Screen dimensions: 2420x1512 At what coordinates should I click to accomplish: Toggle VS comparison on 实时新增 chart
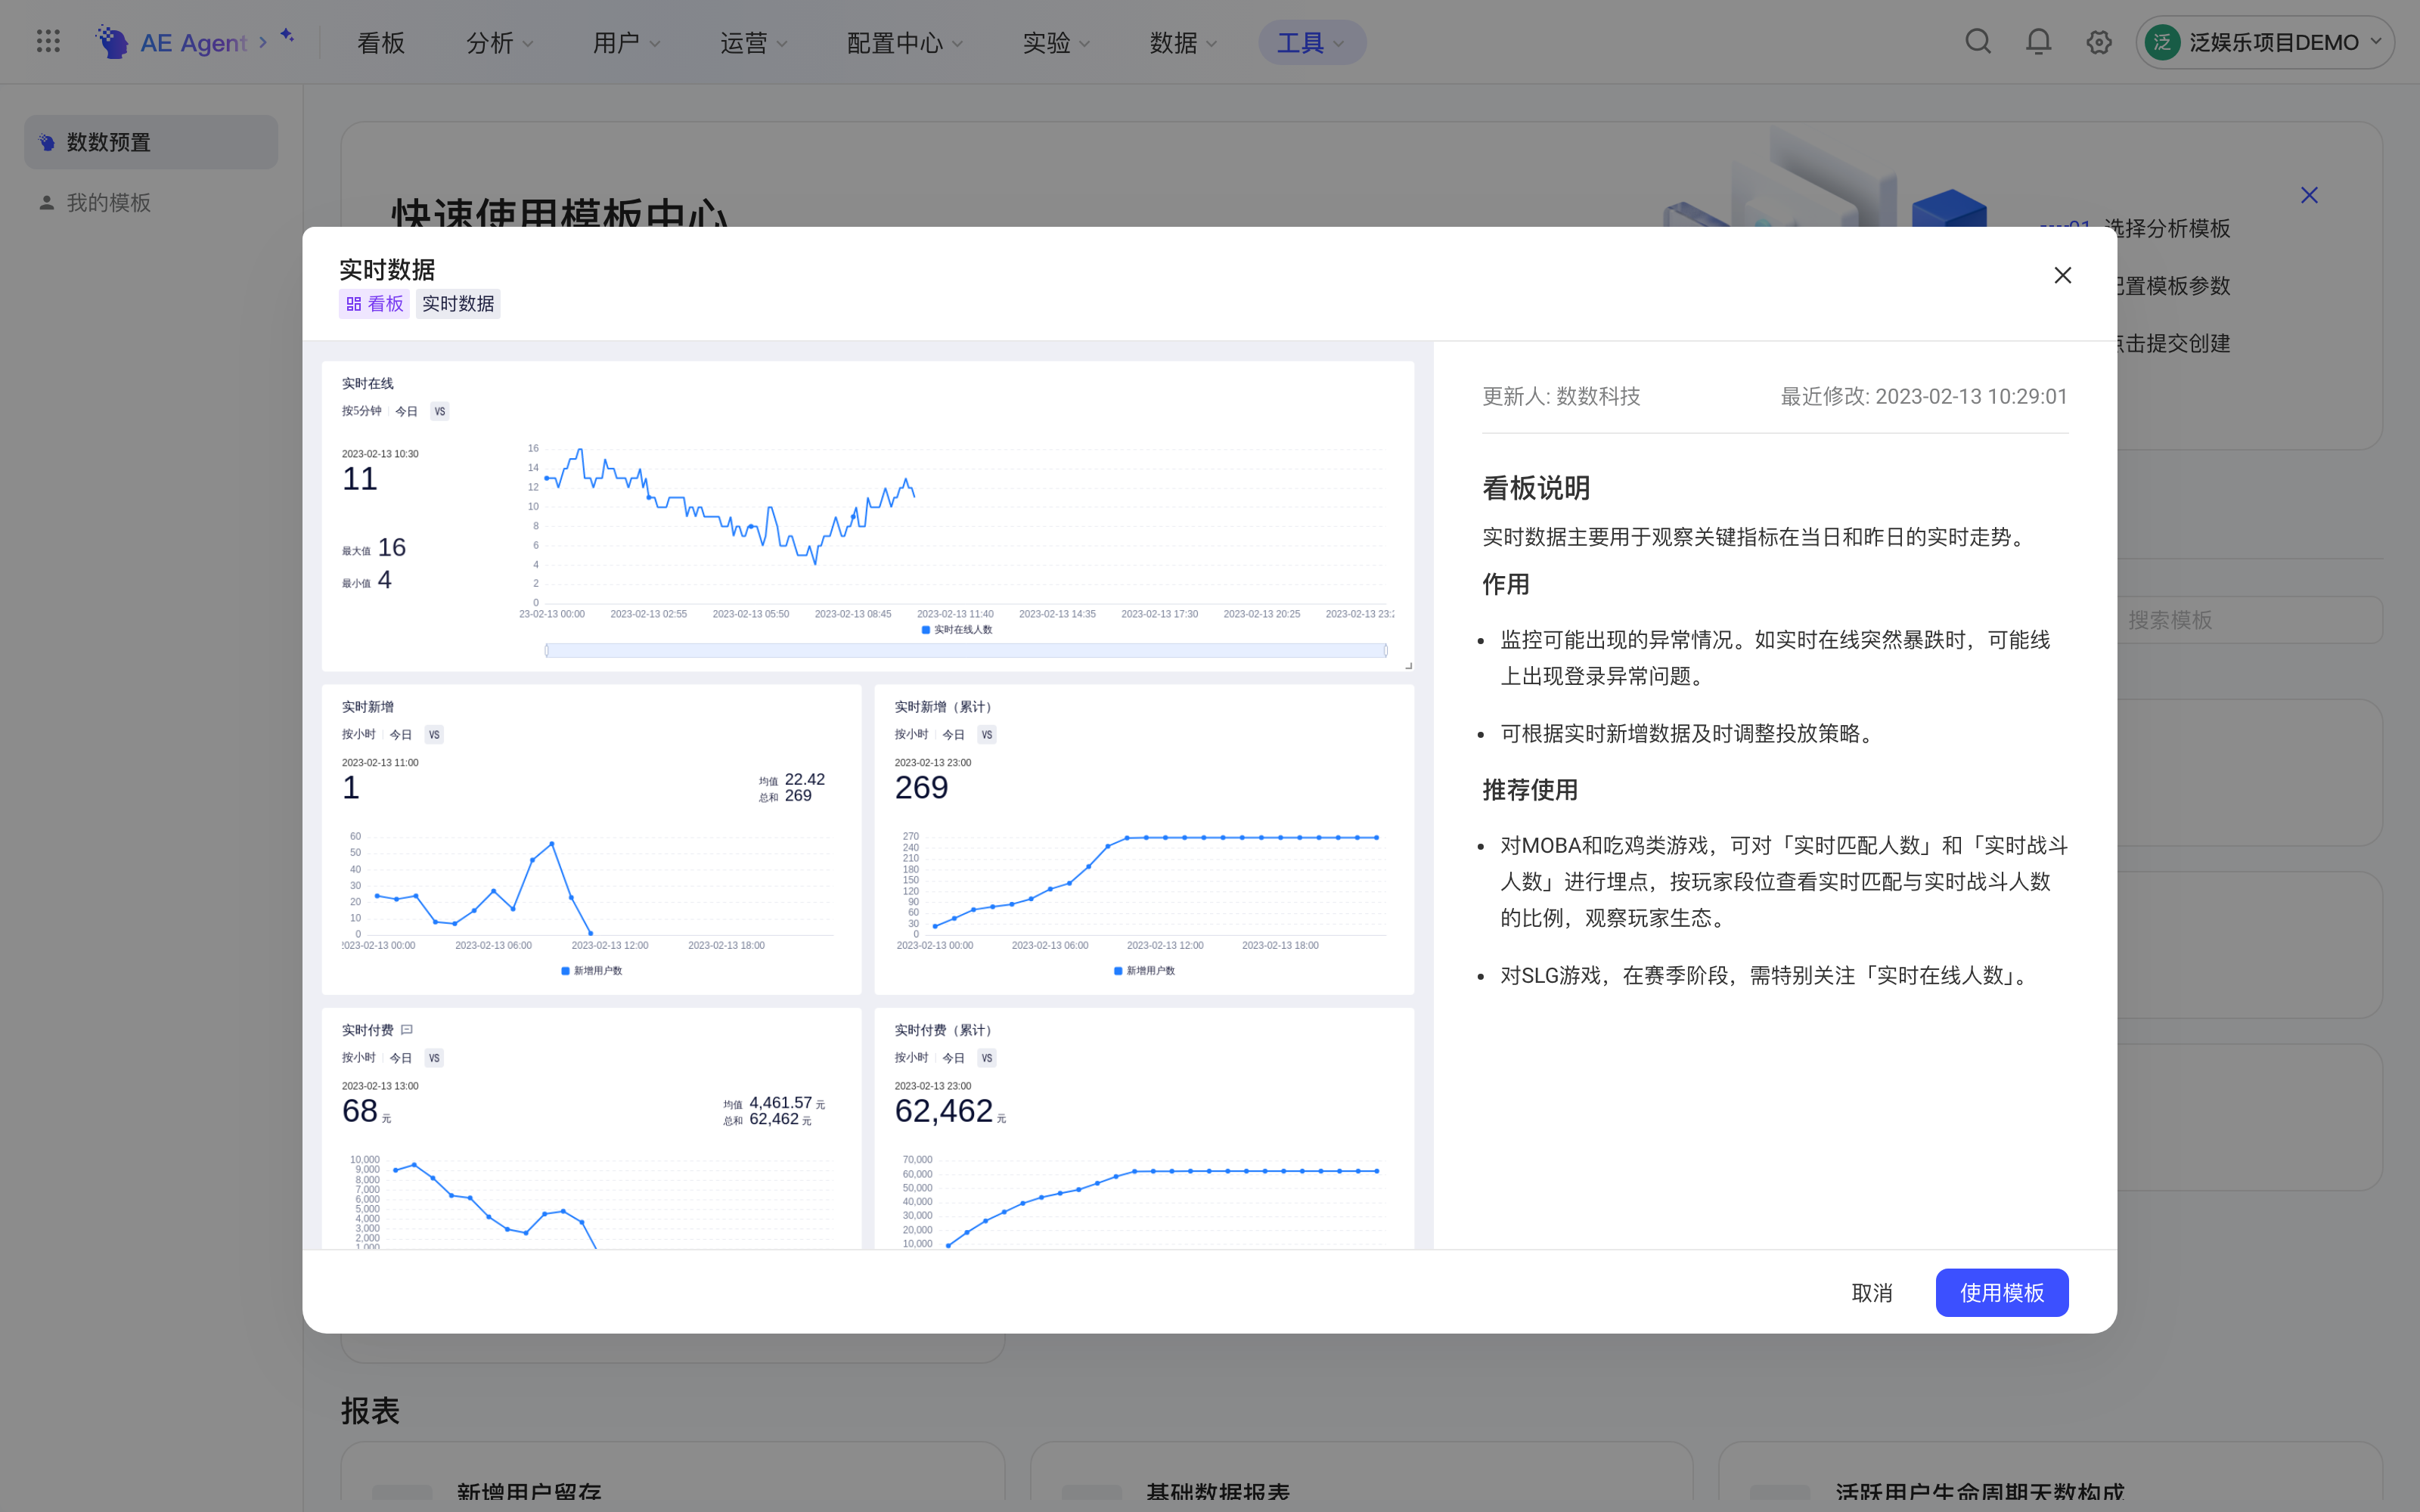[434, 734]
